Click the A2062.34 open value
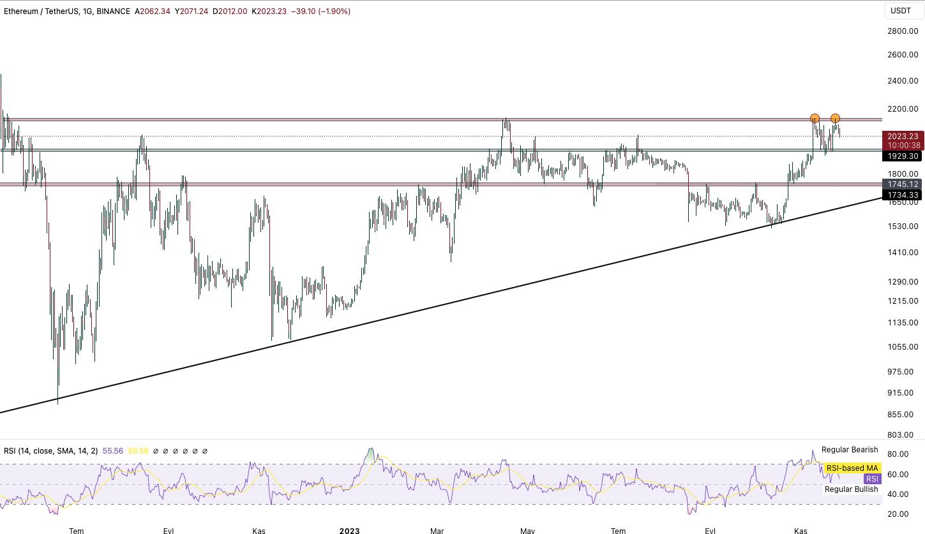This screenshot has height=534, width=925. [153, 11]
